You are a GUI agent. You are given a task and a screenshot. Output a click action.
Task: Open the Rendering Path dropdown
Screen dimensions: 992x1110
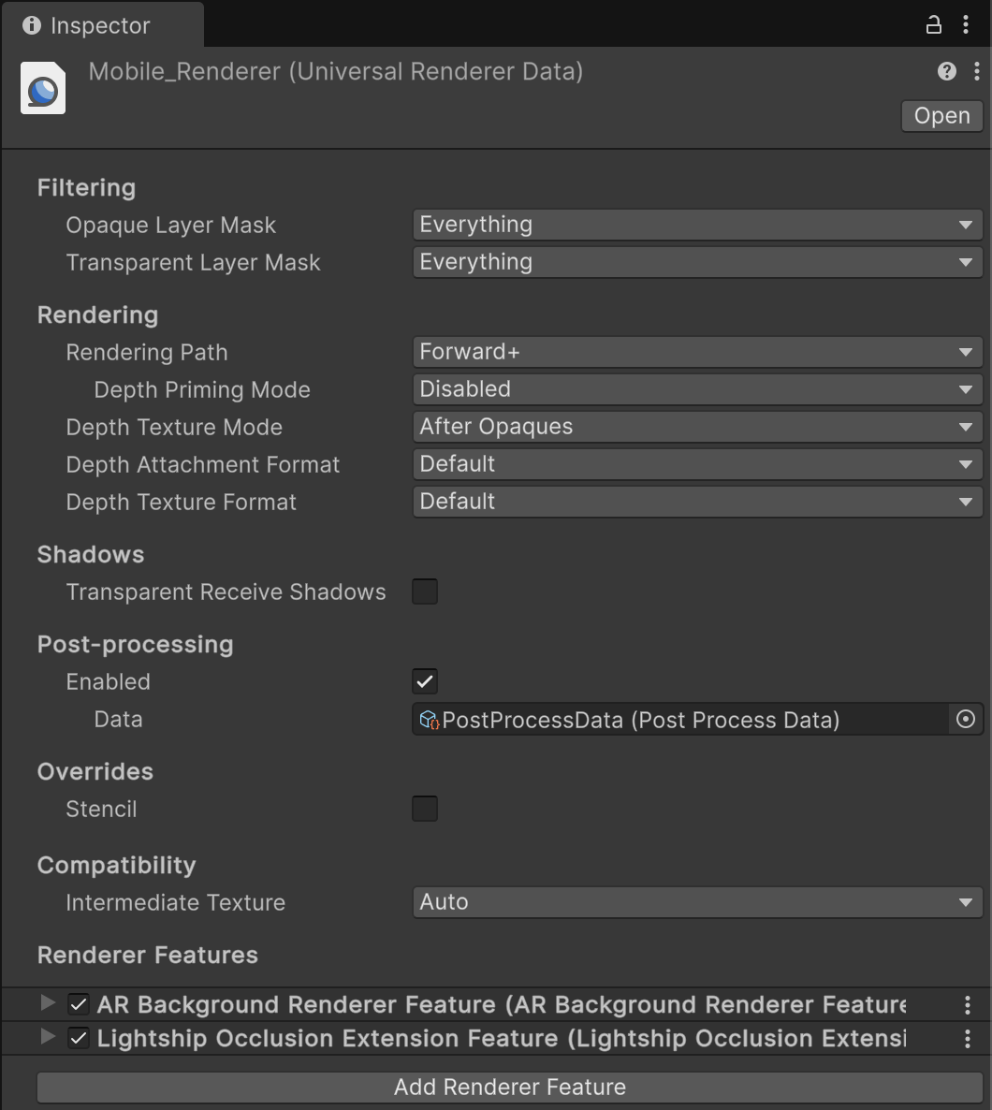tap(697, 352)
